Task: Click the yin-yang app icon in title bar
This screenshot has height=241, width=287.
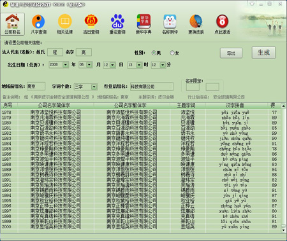Action: [5, 4]
